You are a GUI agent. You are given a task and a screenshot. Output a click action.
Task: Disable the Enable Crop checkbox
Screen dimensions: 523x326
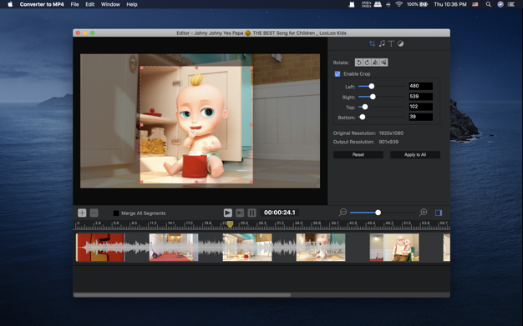pos(338,74)
